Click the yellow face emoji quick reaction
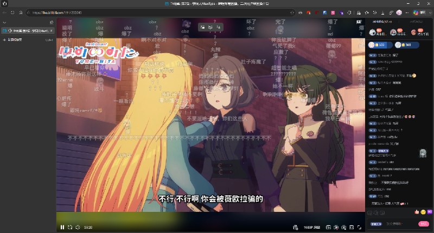Image resolution: width=434 pixels, height=233 pixels. [423, 212]
